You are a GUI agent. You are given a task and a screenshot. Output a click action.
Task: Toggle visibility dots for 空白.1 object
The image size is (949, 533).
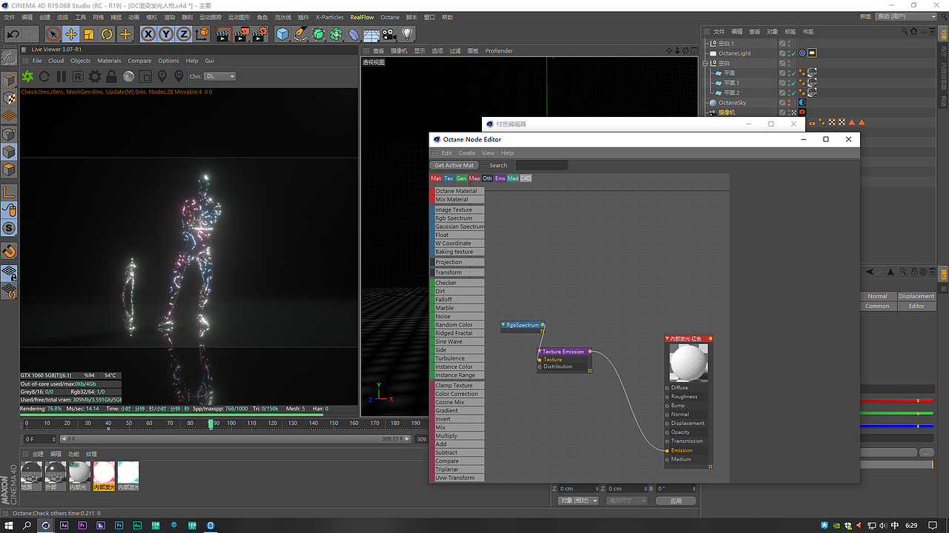tap(790, 44)
